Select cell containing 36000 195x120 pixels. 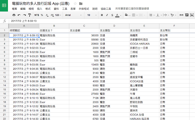tap(84, 35)
